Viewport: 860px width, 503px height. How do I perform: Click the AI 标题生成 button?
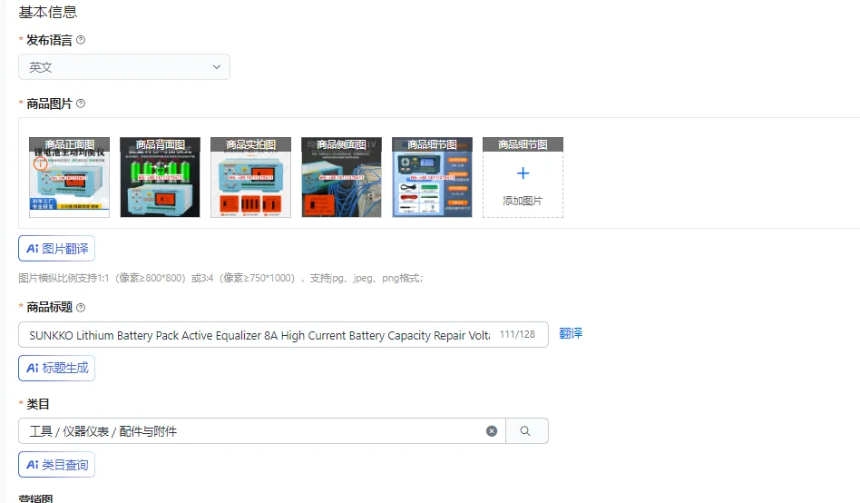tap(56, 368)
